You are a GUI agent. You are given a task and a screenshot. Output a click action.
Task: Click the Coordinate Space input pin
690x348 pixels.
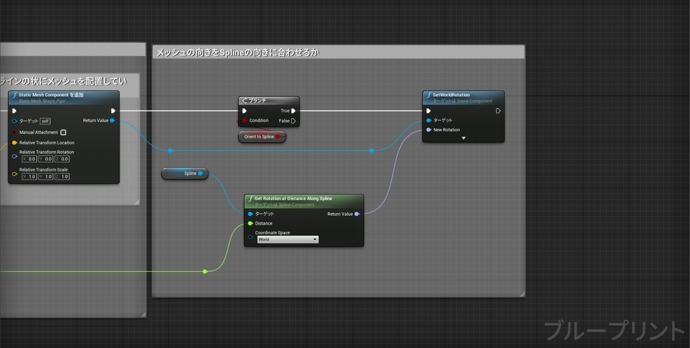[x=250, y=236]
